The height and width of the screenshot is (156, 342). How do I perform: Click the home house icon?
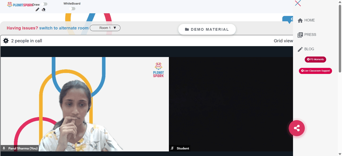coord(300,20)
